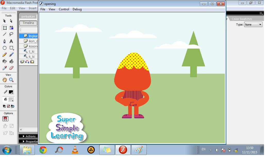The width and height of the screenshot is (265, 157).
Task: Select the Subselection tool
Action: [x=11, y=21]
